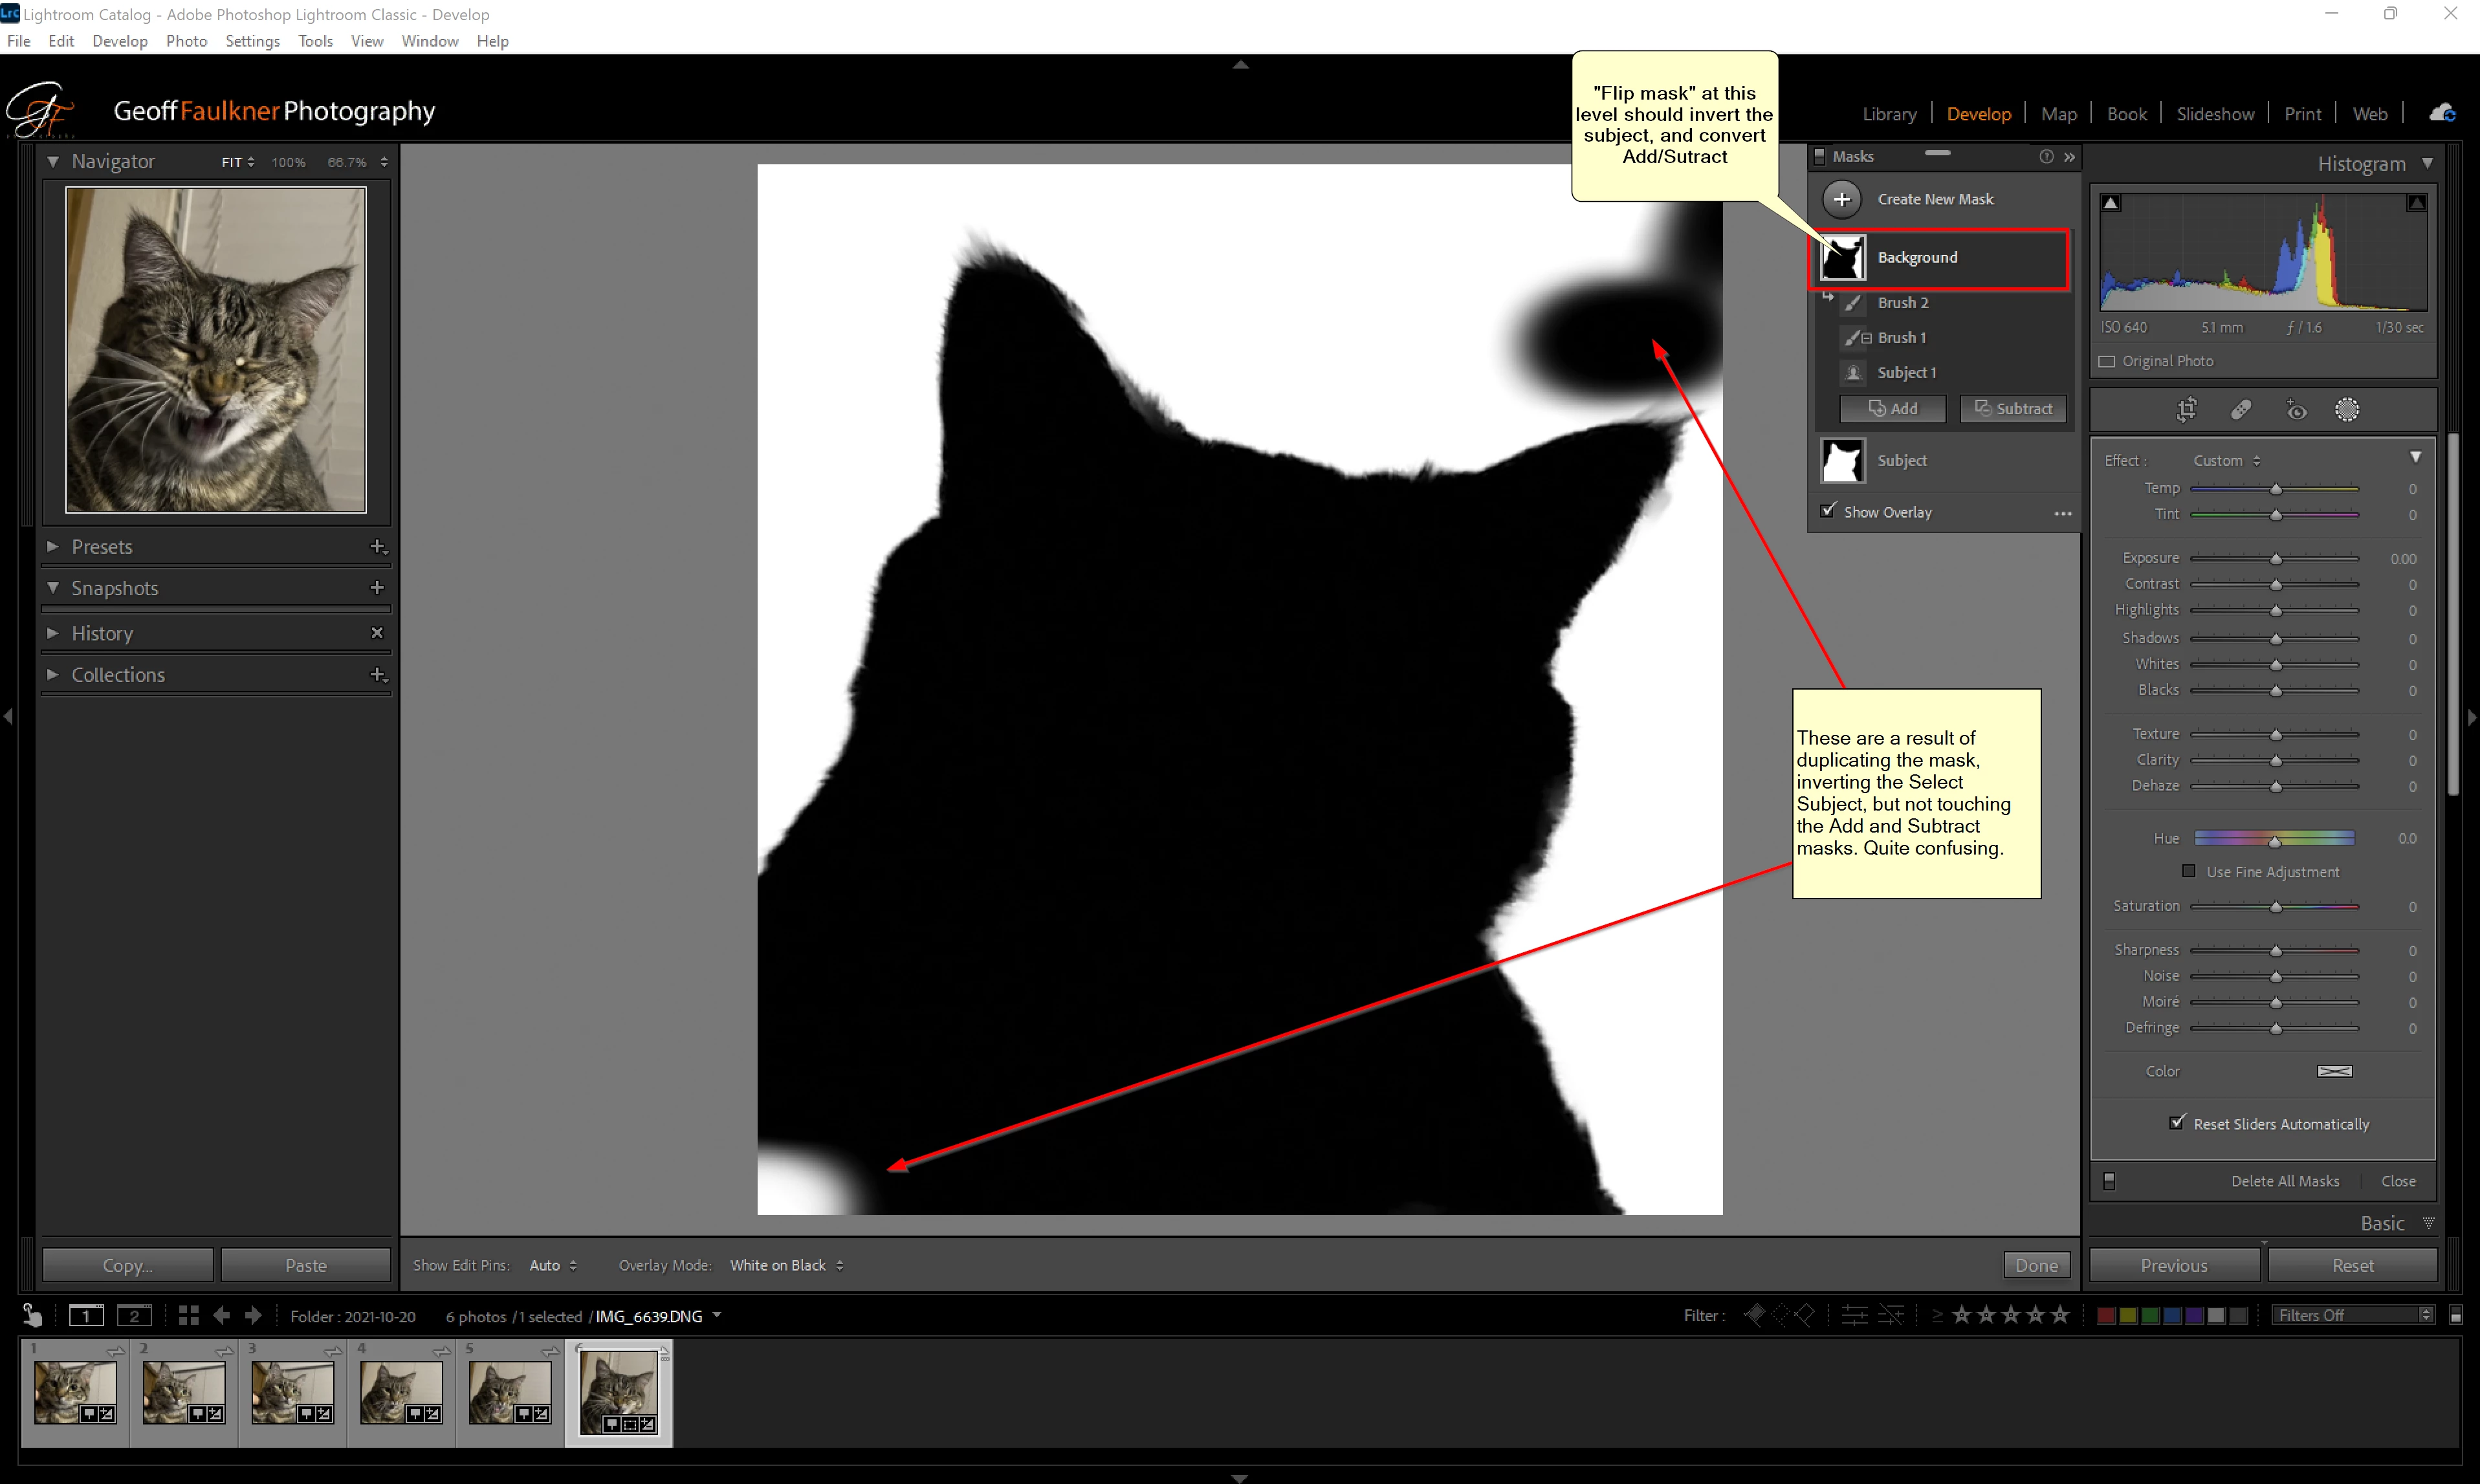
Task: Click the Create New Mask plus icon
Action: click(1841, 199)
